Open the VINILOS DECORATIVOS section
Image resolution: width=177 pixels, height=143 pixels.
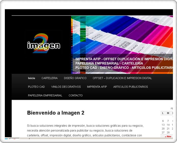(66, 87)
